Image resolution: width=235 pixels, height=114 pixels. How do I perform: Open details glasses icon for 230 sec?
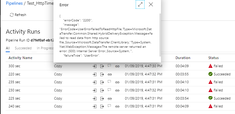[117, 90]
